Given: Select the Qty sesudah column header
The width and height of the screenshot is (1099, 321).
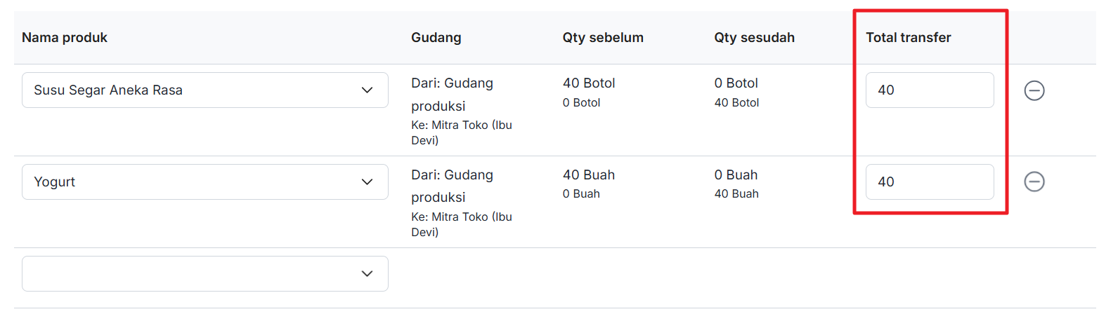Looking at the screenshot, I should pyautogui.click(x=754, y=38).
